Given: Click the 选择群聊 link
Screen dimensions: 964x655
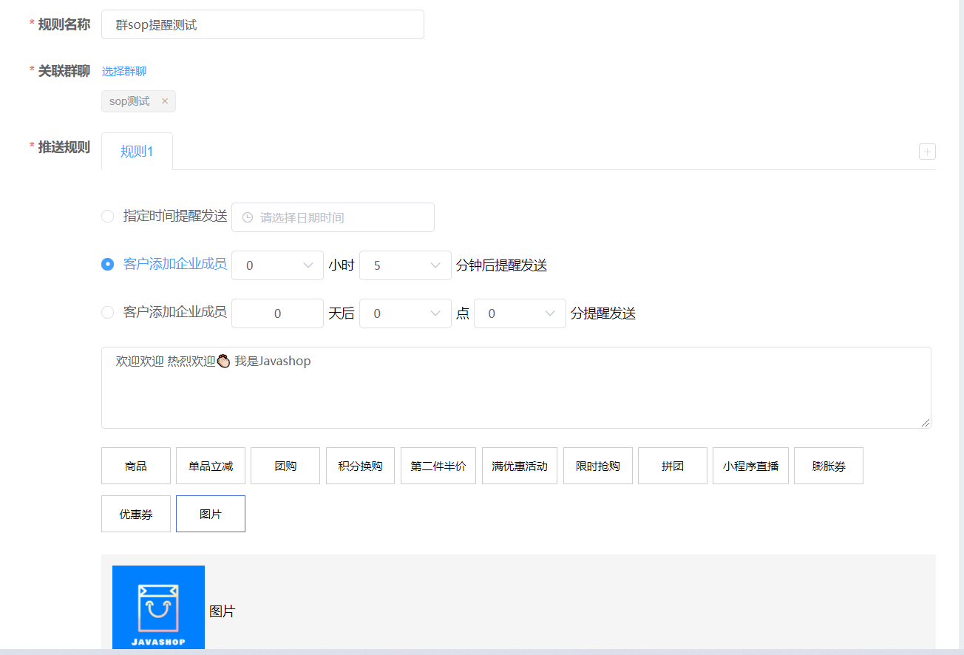Looking at the screenshot, I should click(x=124, y=71).
